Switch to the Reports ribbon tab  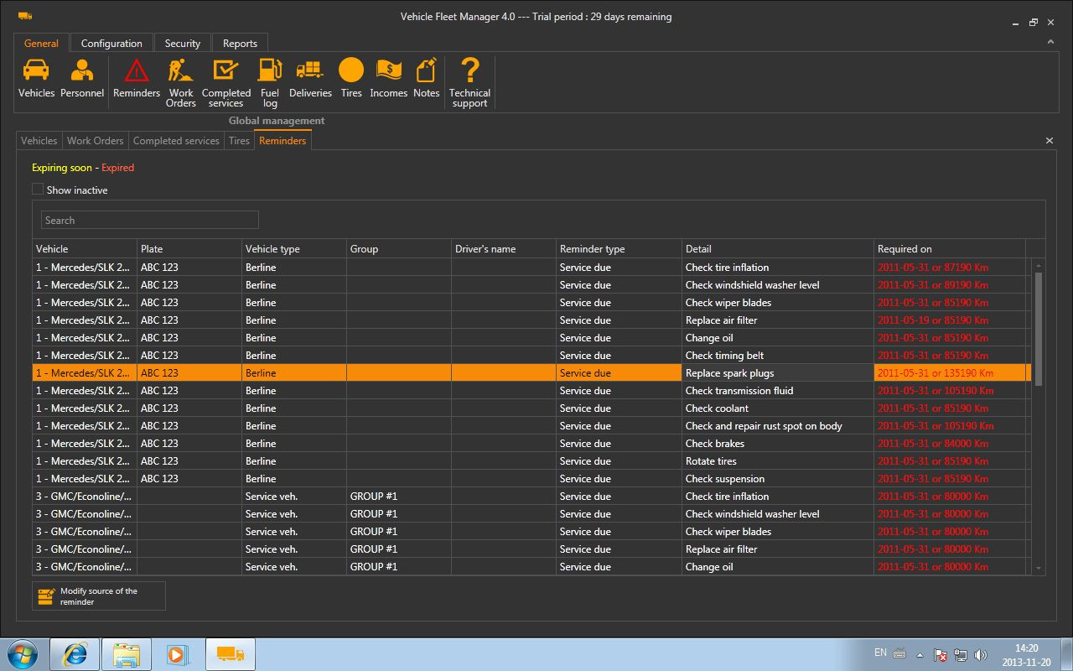(x=240, y=44)
